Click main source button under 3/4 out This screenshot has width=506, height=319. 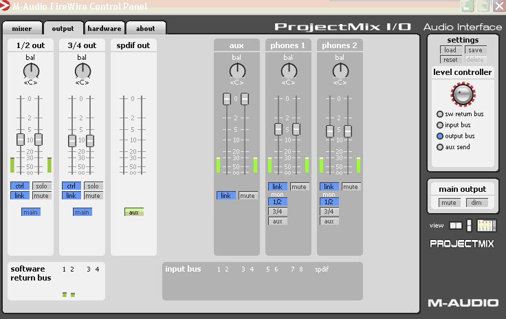[x=82, y=212]
